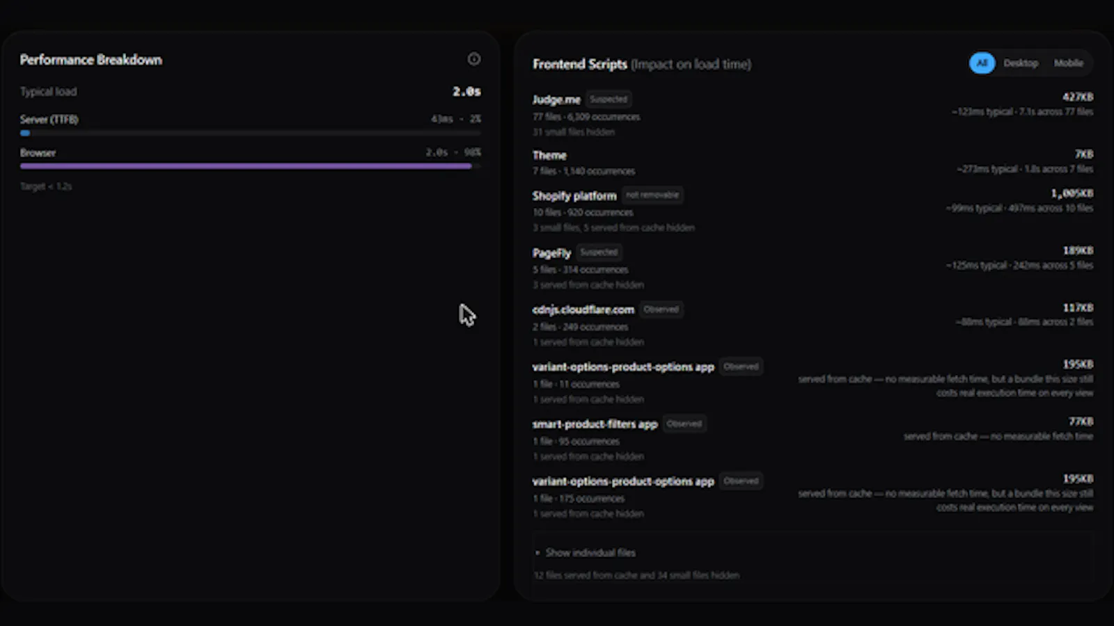Image resolution: width=1114 pixels, height=626 pixels.
Task: Click the Judge.me script name
Action: click(556, 99)
